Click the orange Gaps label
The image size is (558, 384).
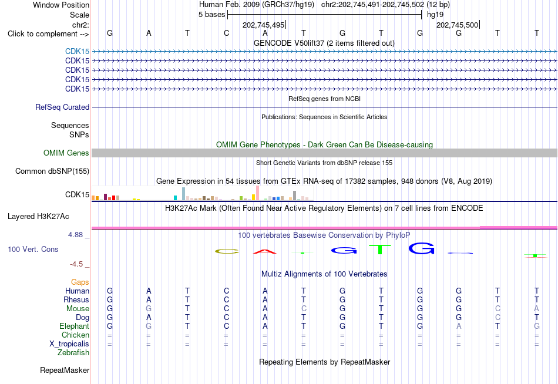(x=80, y=282)
